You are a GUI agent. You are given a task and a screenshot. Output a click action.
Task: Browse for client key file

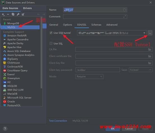pyautogui.click(x=150, y=63)
